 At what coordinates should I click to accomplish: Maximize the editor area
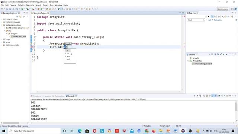(x=183, y=13)
